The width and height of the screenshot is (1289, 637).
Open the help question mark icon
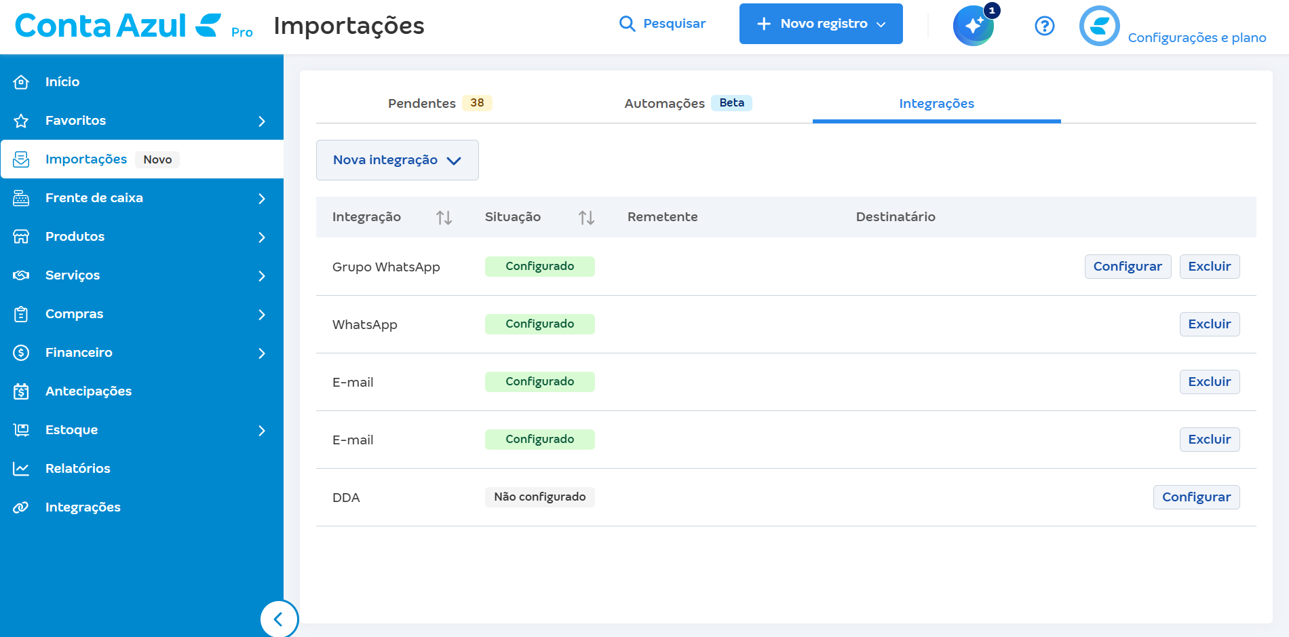point(1045,26)
